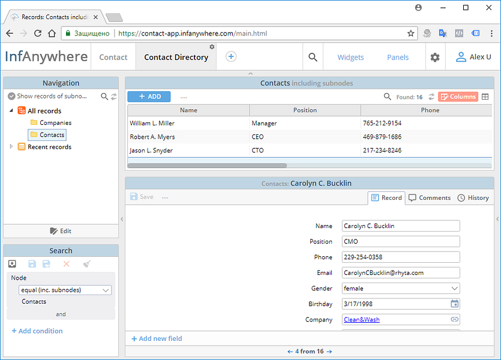Click contacts table horizontal scrollbar
This screenshot has height=360, width=501.
(x=207, y=166)
